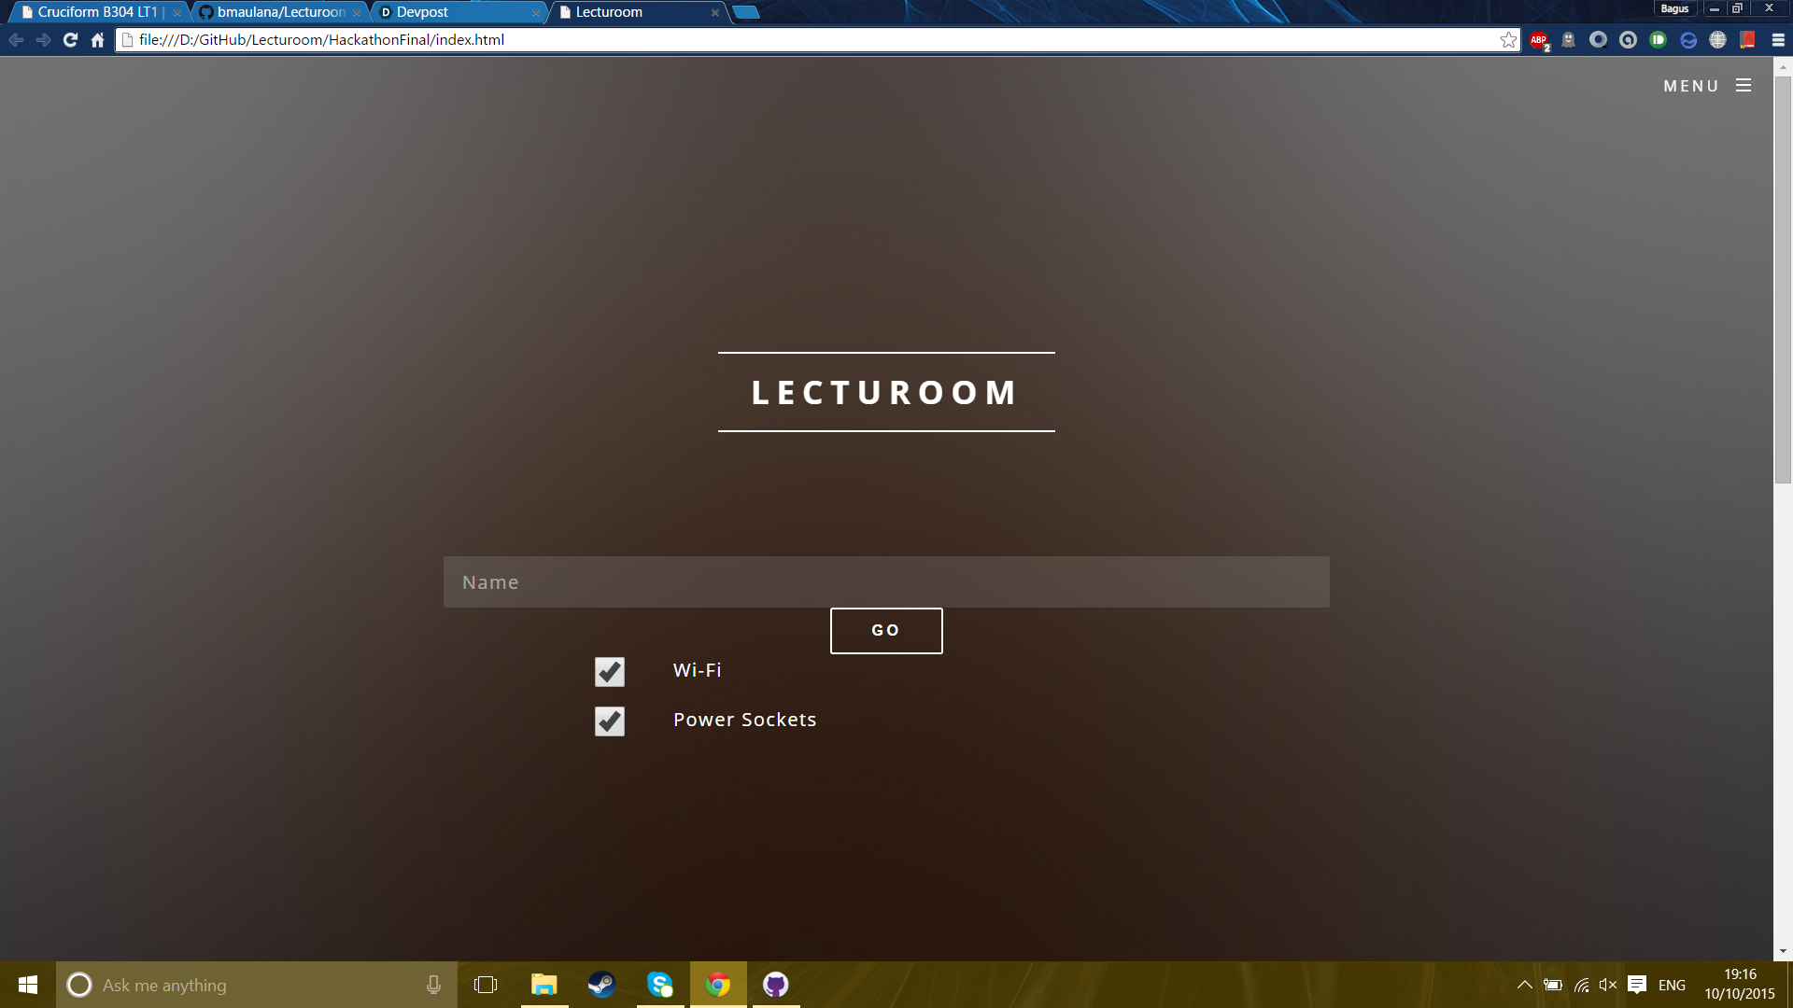Open the Pushbullet green extension icon
Screen dimensions: 1793x1008
(1658, 40)
